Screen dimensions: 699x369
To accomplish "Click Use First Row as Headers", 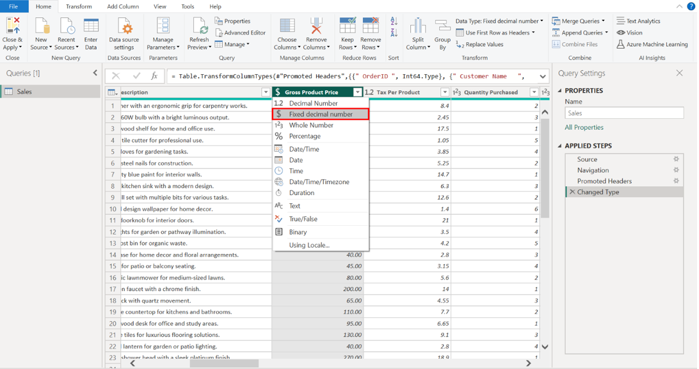I will [497, 33].
